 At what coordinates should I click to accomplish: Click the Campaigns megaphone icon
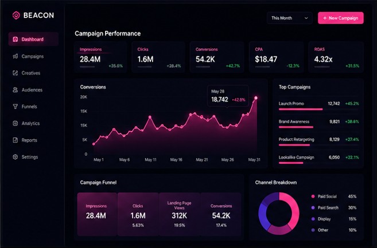pos(15,56)
